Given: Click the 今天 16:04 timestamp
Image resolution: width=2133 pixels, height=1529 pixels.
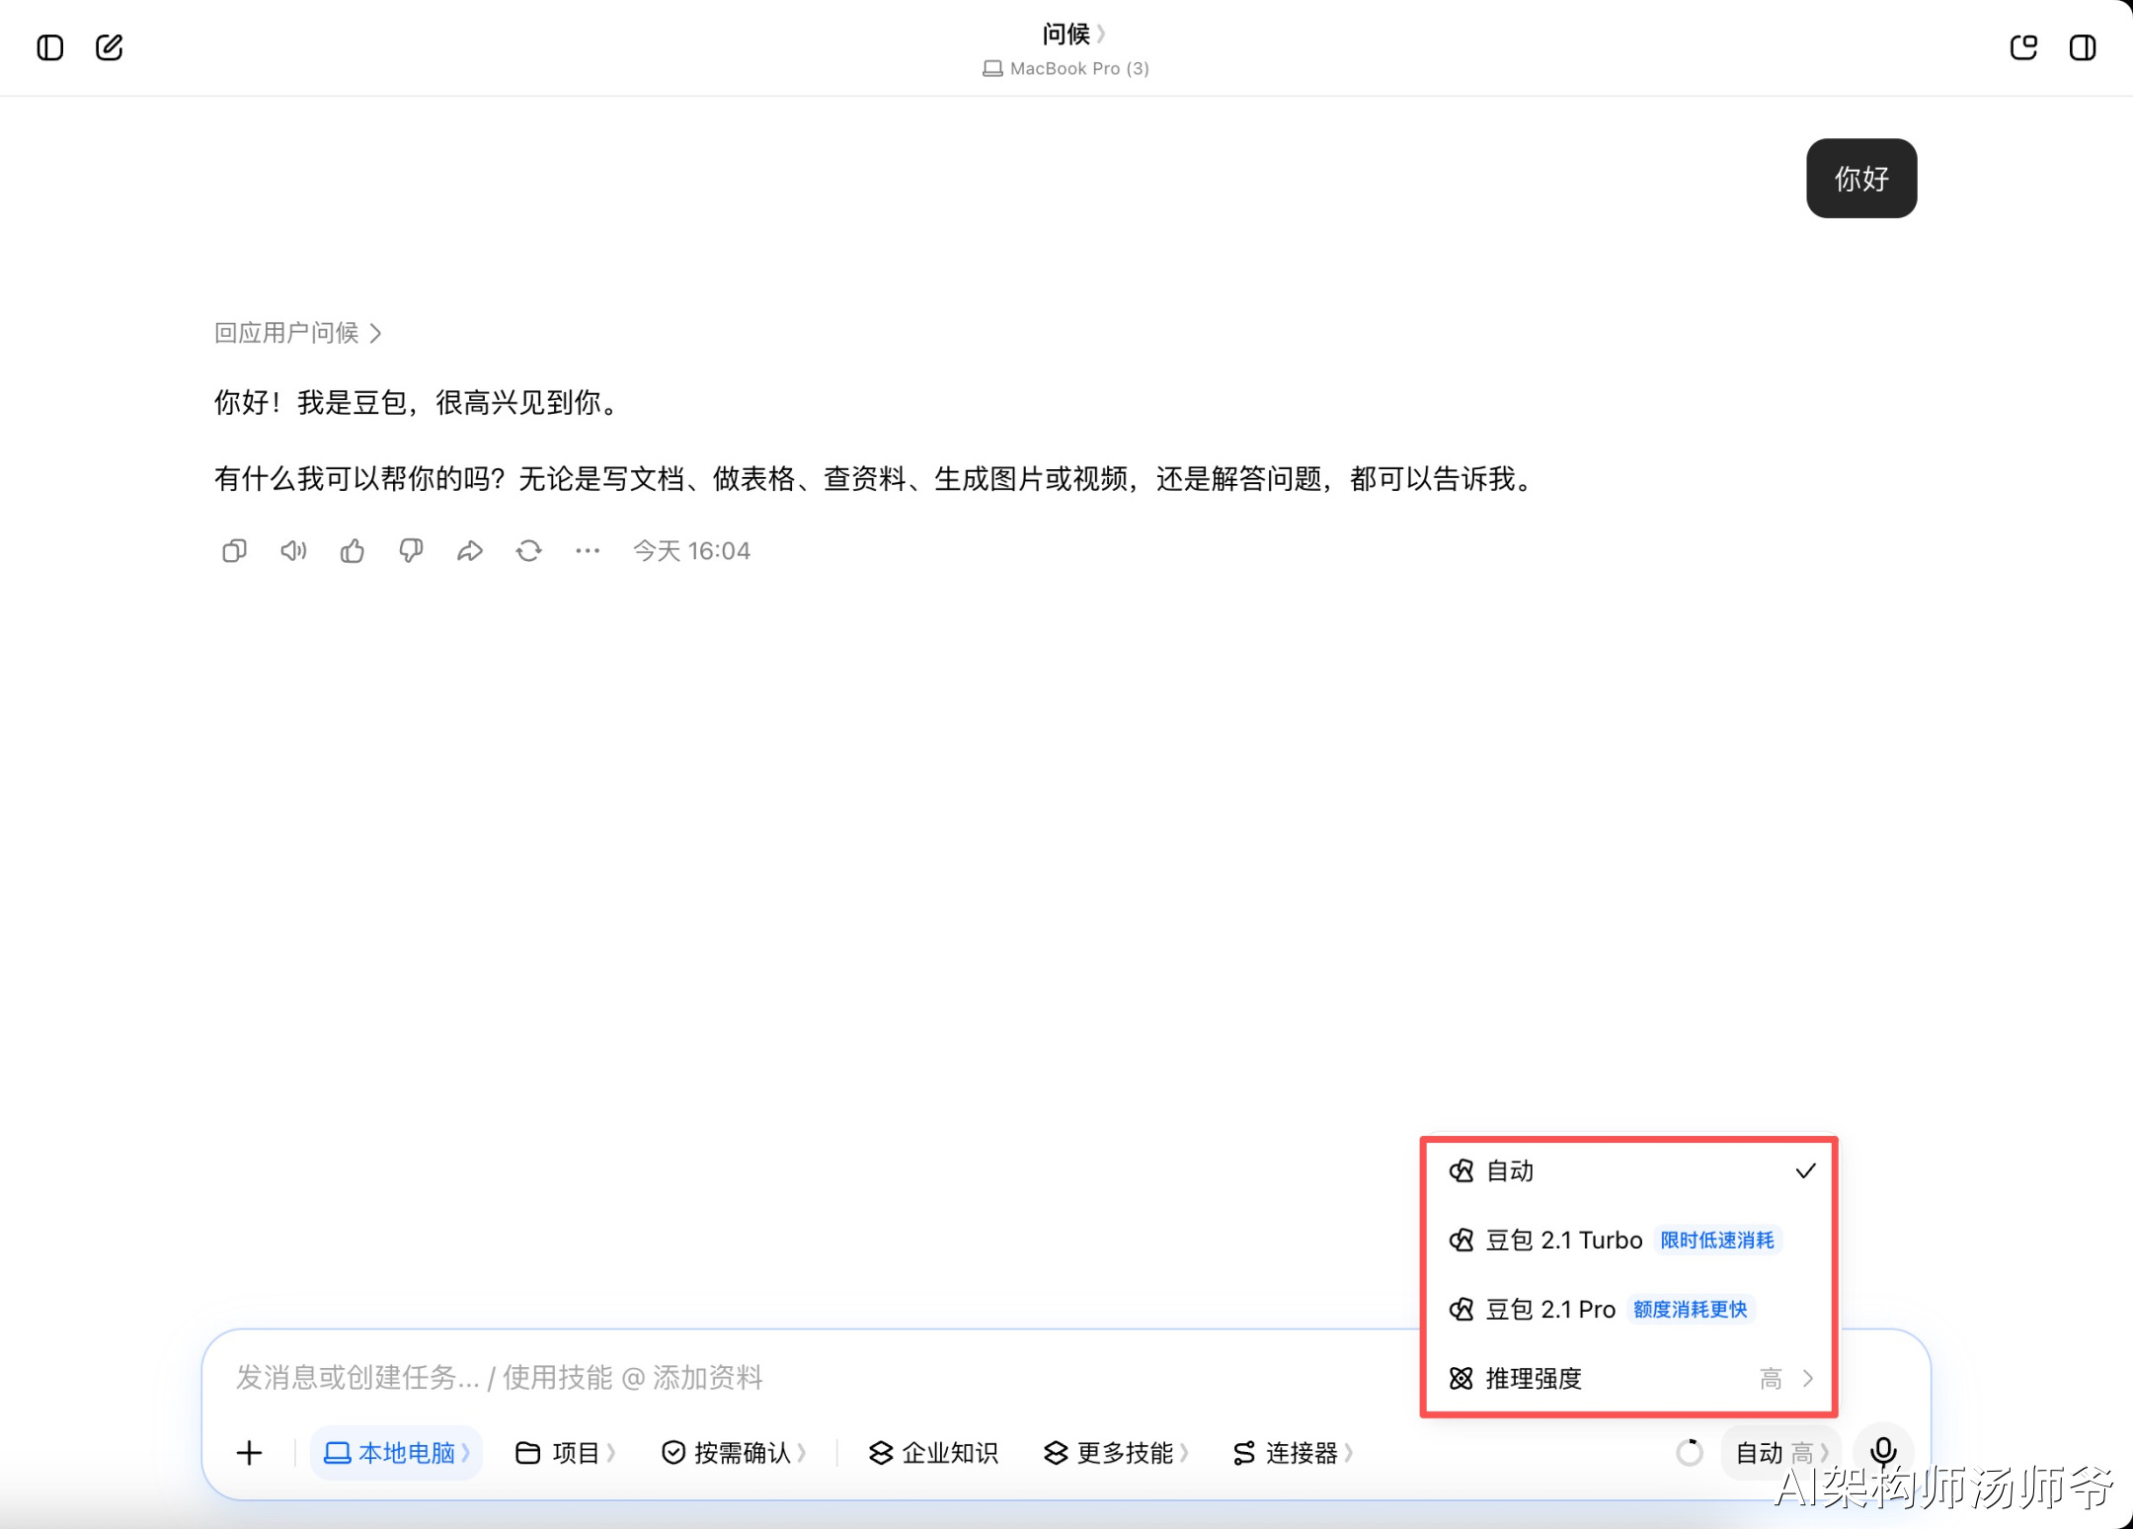Looking at the screenshot, I should click(691, 550).
